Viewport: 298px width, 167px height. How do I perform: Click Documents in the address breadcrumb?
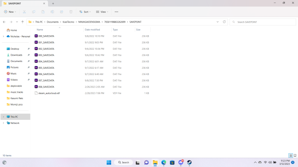[53, 22]
